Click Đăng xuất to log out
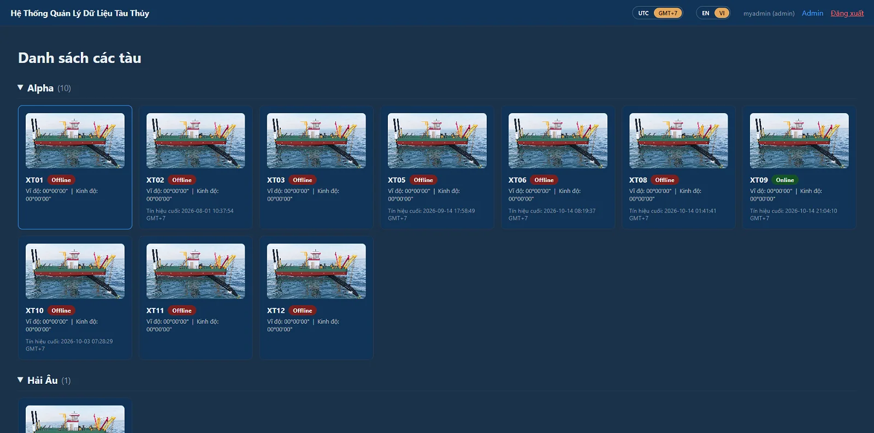This screenshot has height=433, width=874. click(847, 13)
